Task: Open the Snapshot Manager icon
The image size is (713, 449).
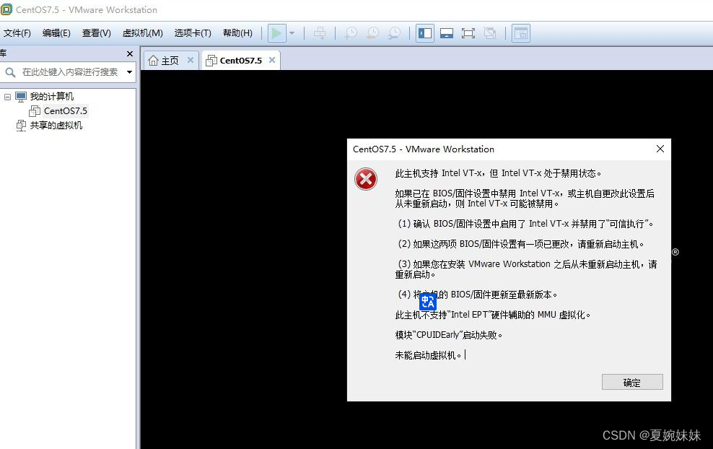Action: (395, 32)
